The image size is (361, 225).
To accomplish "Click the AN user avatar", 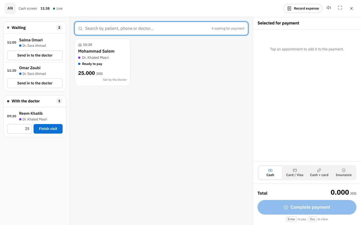I will [x=10, y=8].
